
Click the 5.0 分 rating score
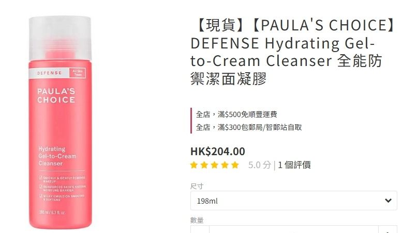pyautogui.click(x=259, y=165)
